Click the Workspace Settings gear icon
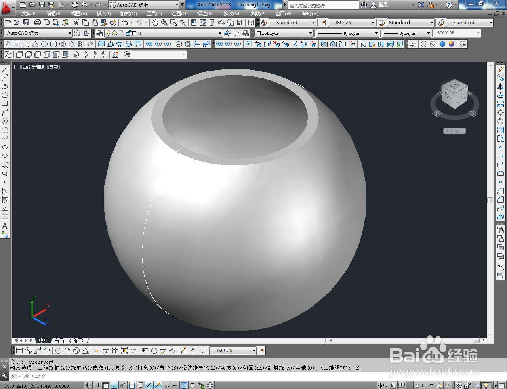 click(78, 33)
